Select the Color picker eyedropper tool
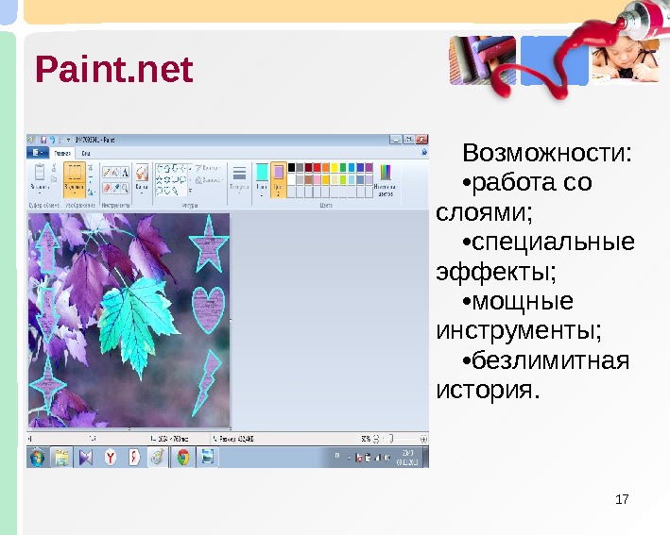 click(116, 188)
